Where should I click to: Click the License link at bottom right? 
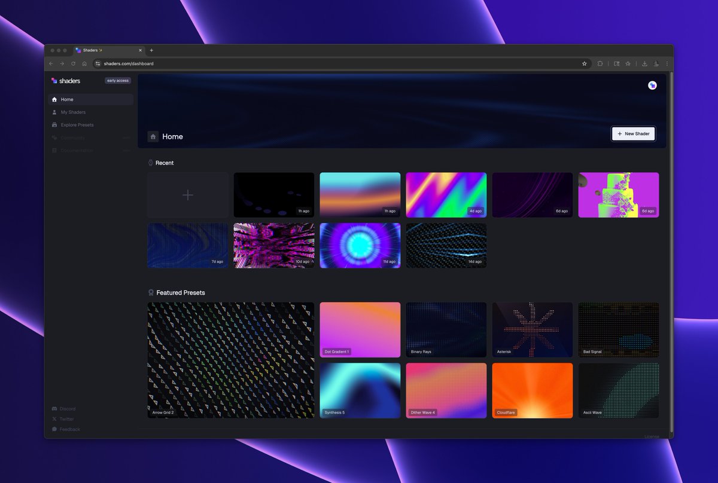click(x=652, y=436)
